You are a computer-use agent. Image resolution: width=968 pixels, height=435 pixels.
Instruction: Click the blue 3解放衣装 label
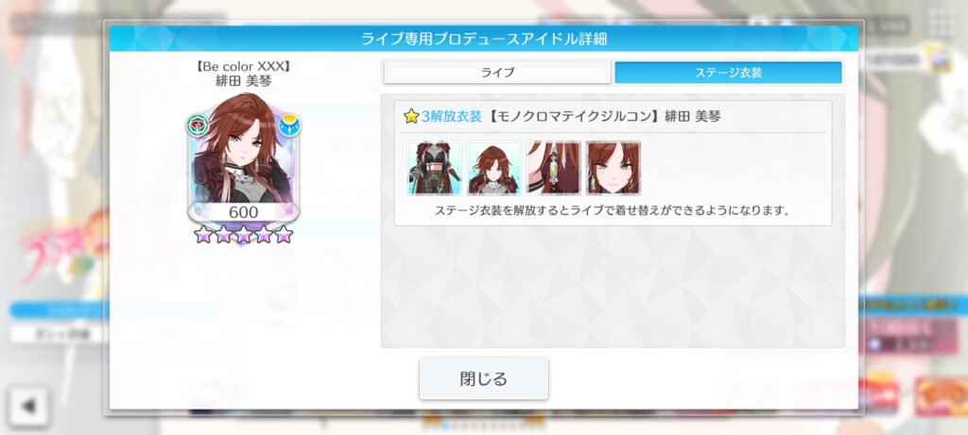(451, 116)
